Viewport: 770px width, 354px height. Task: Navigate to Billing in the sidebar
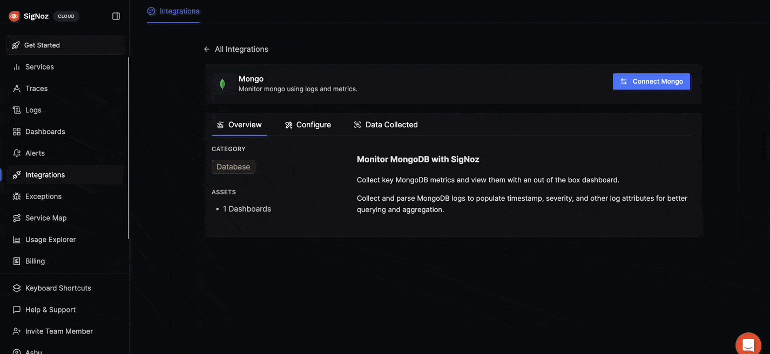coord(65,261)
